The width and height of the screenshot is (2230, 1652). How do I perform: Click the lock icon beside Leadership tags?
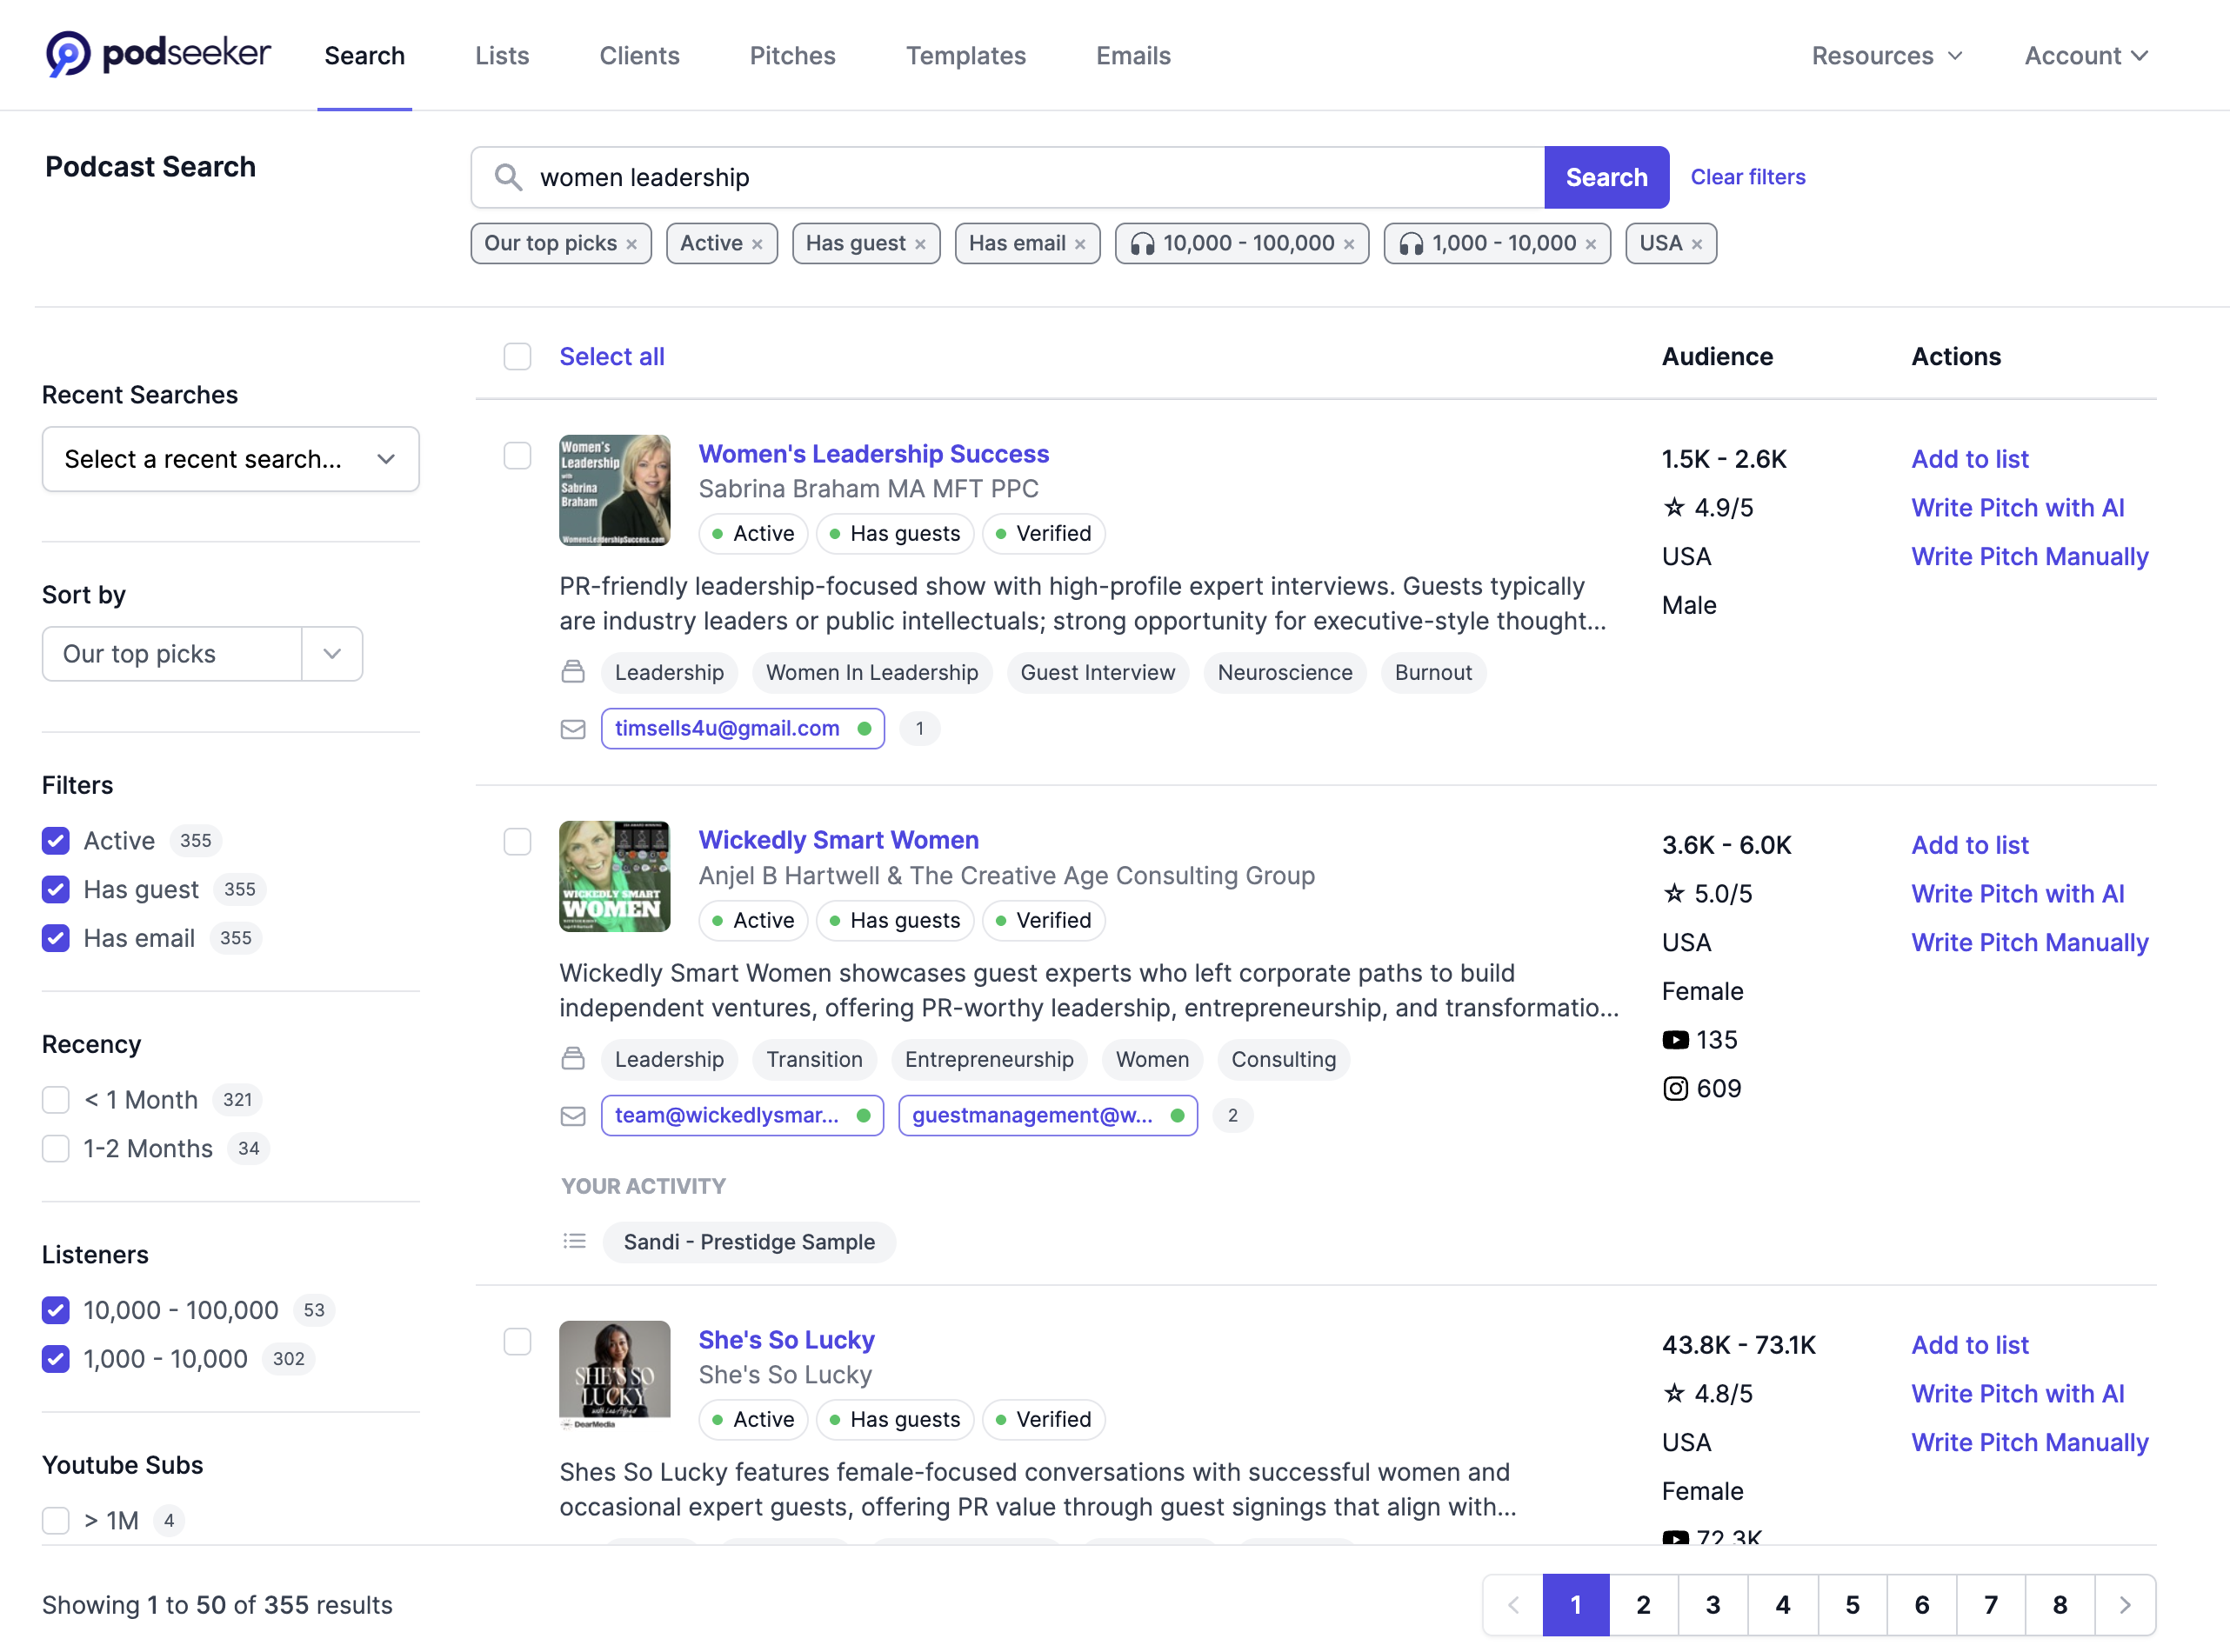574,672
